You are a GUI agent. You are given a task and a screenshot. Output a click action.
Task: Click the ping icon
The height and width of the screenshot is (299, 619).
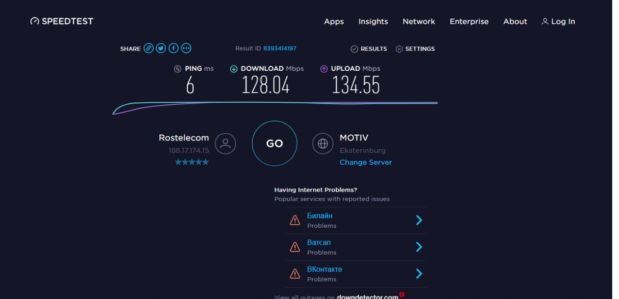177,69
